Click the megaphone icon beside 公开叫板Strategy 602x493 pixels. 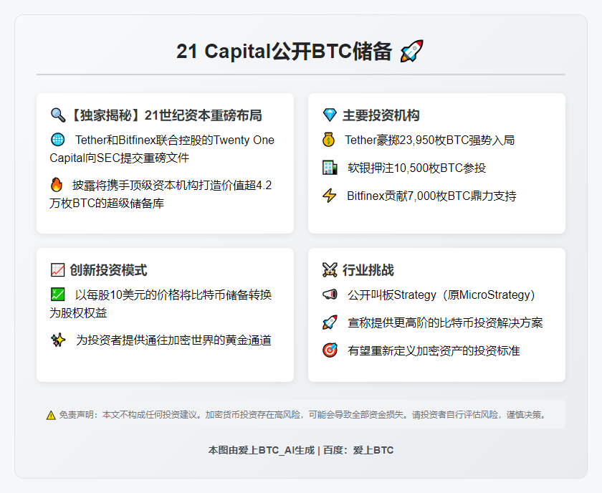330,295
